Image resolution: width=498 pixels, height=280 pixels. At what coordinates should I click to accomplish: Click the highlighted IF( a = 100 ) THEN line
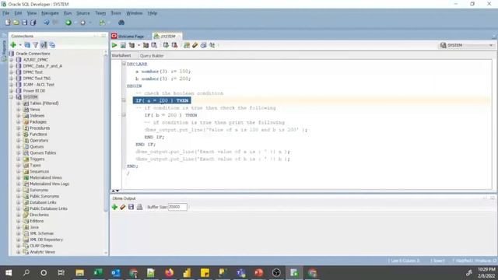(162, 100)
